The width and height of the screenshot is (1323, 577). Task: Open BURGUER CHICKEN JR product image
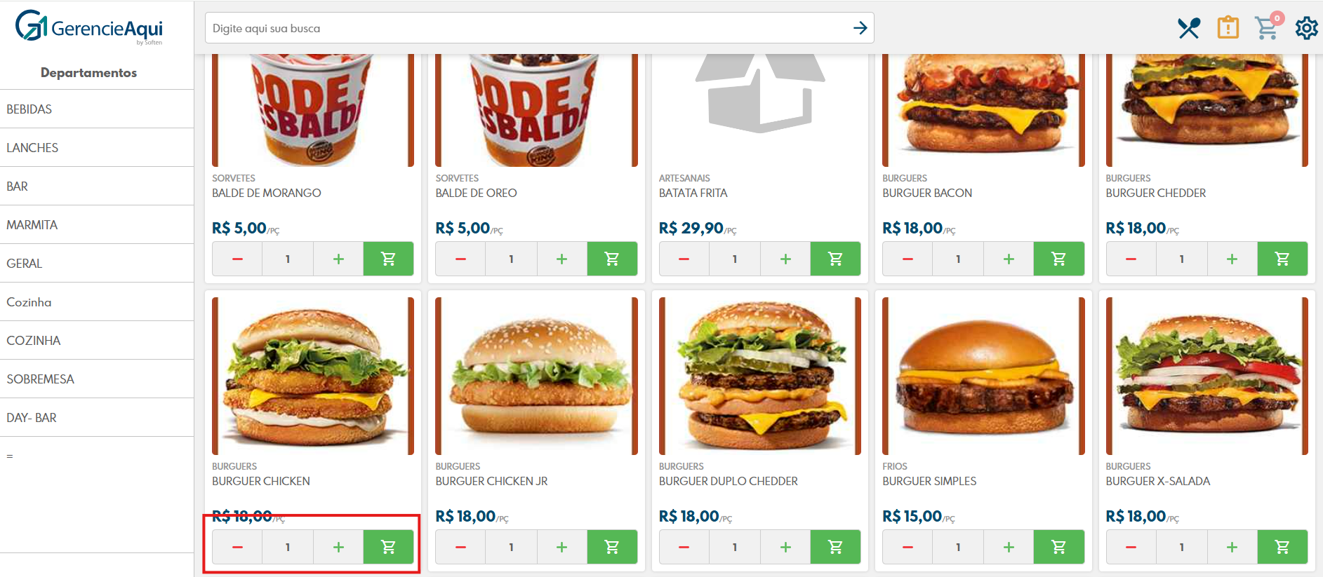(536, 376)
